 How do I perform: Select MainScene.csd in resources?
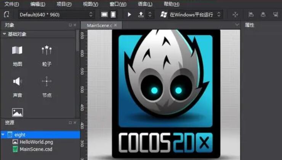click(x=36, y=149)
